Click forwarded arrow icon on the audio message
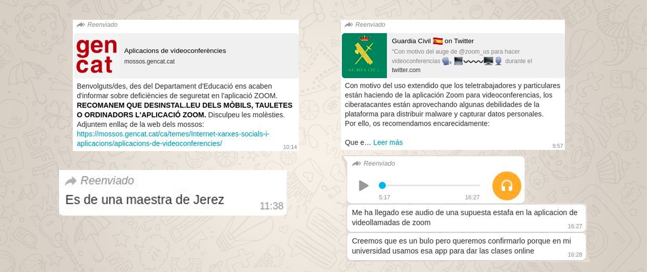 [357, 163]
